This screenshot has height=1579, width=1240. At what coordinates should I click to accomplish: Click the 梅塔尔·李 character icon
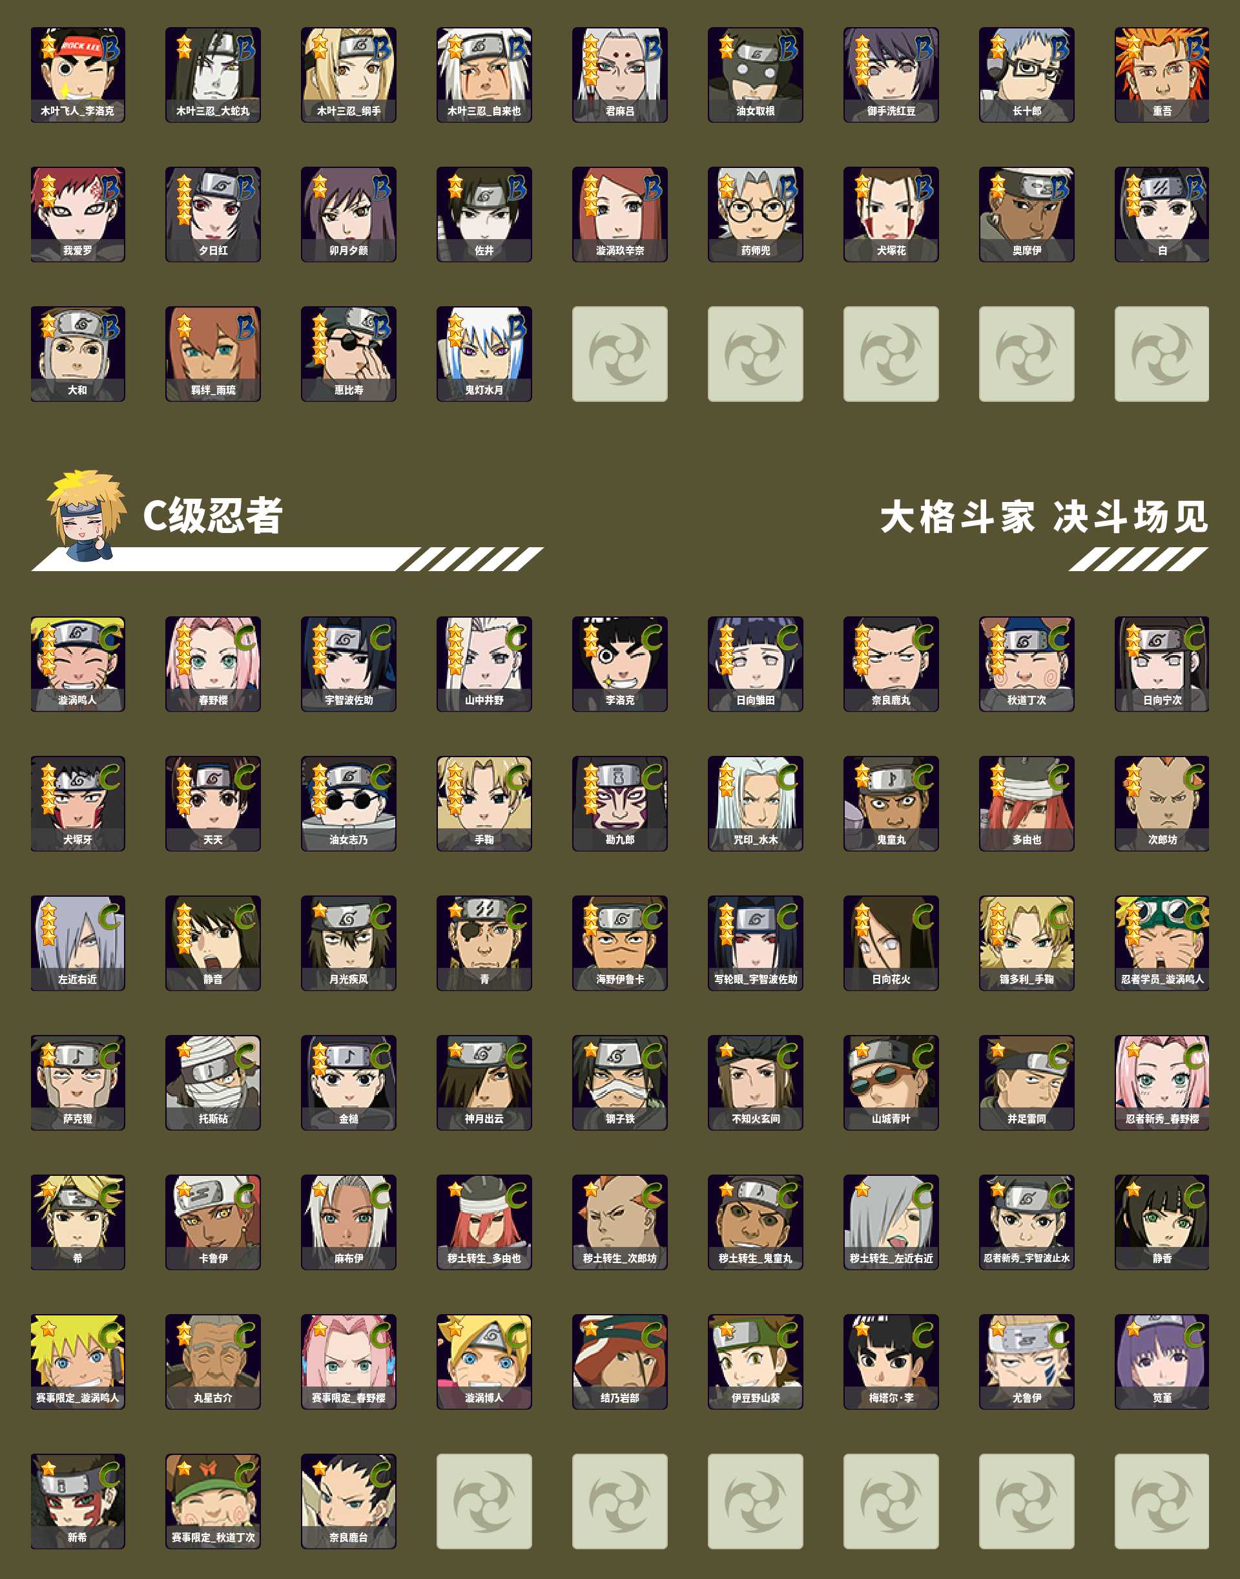pyautogui.click(x=891, y=1362)
